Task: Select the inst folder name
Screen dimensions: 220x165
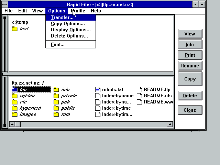Action: (24, 29)
